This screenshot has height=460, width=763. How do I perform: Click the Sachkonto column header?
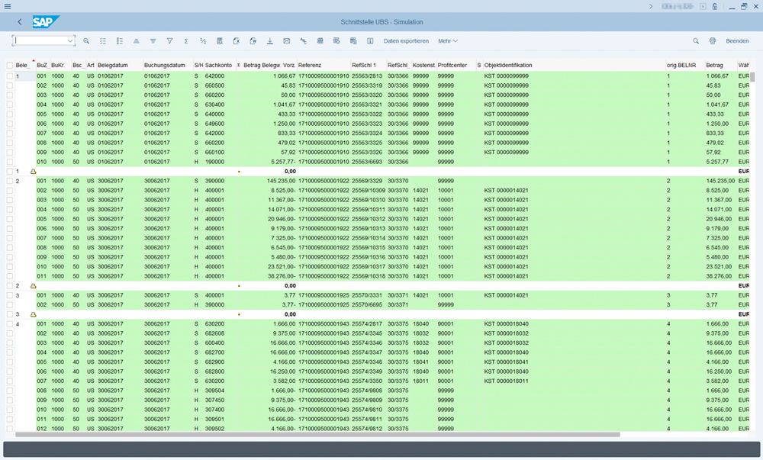point(218,66)
